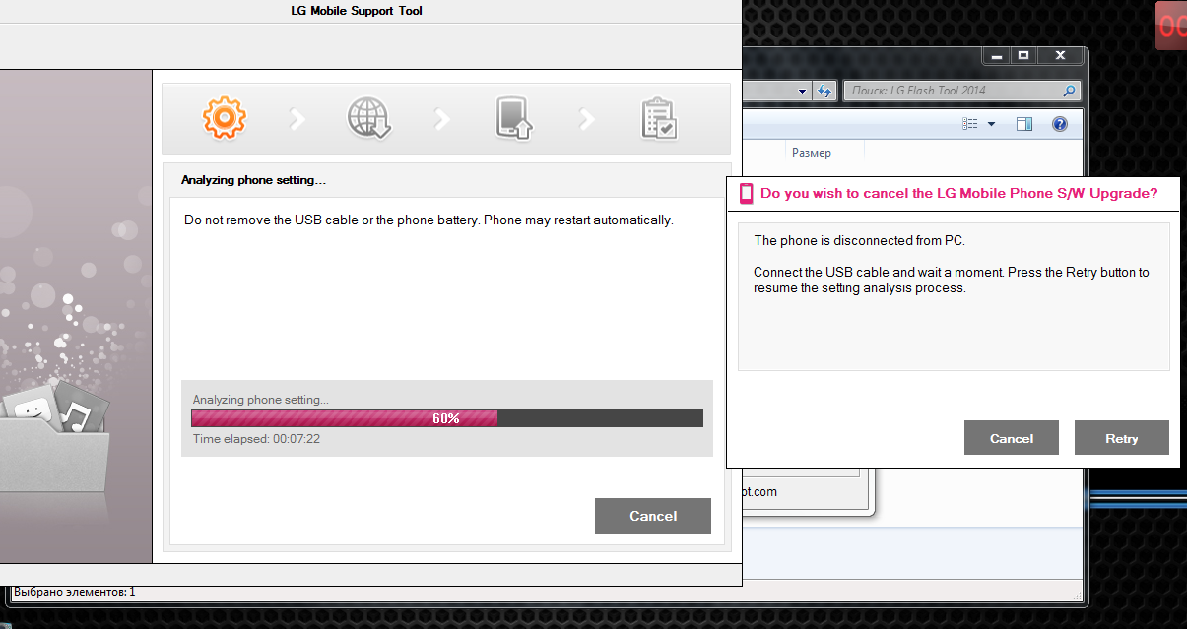This screenshot has height=629, width=1187.
Task: Click the Размер column header in Explorer
Action: pos(812,153)
